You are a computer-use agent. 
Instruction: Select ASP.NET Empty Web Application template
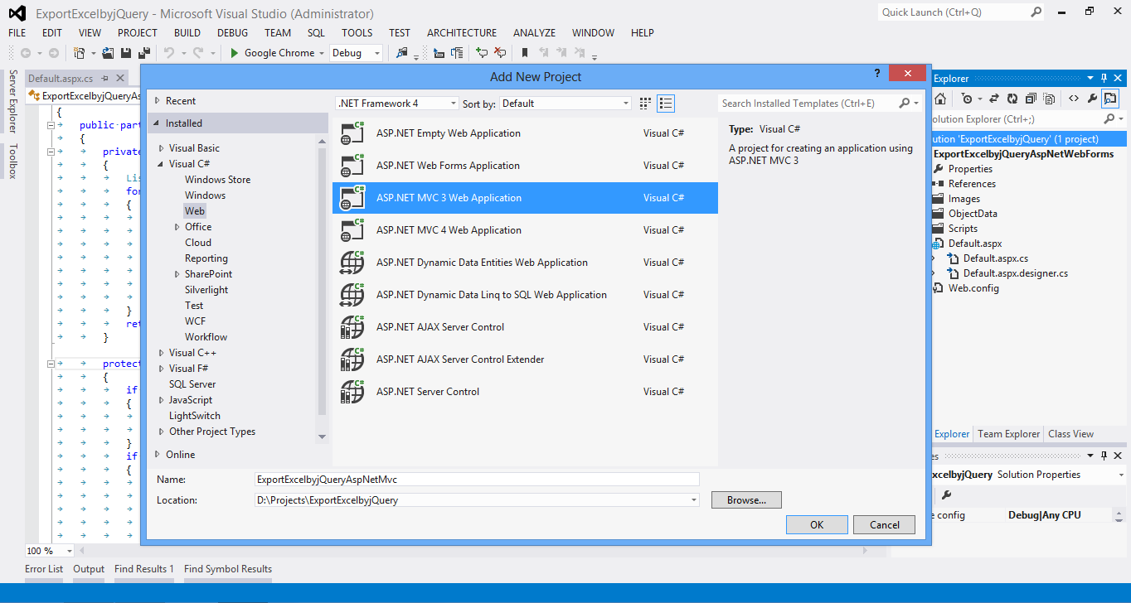pos(525,133)
